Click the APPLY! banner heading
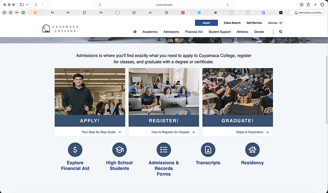This screenshot has width=328, height=193. point(90,121)
